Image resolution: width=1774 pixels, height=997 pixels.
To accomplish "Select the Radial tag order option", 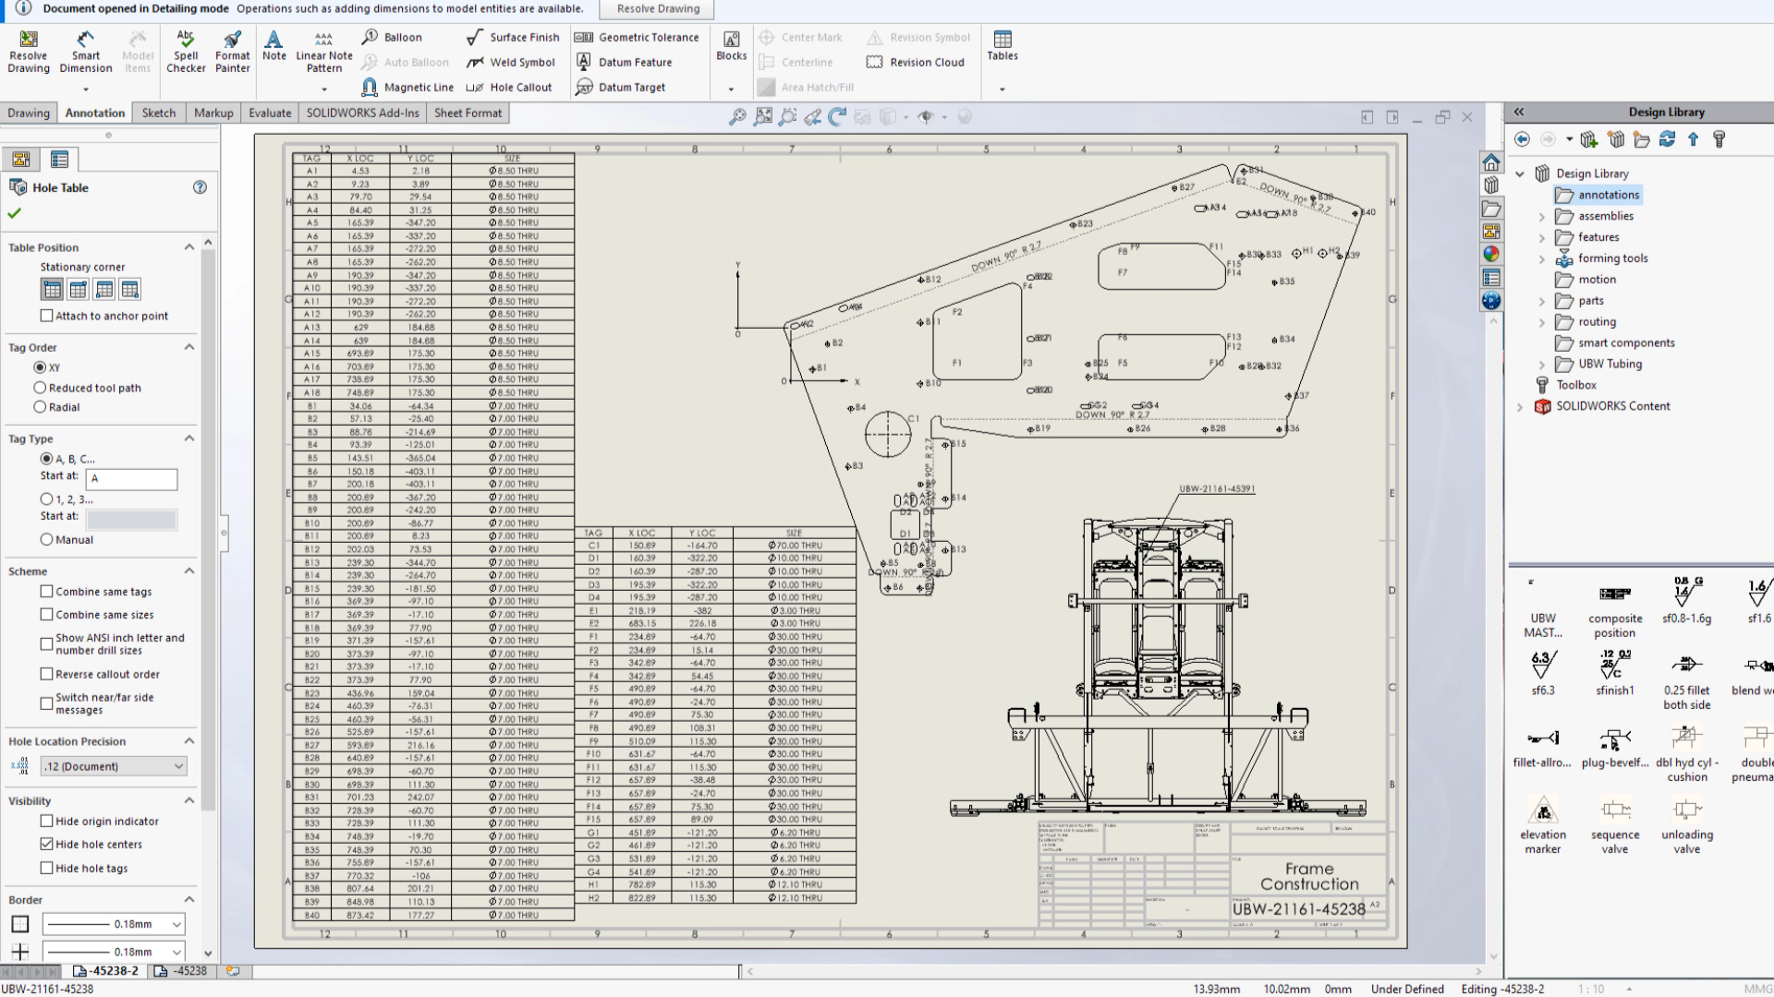I will 40,407.
